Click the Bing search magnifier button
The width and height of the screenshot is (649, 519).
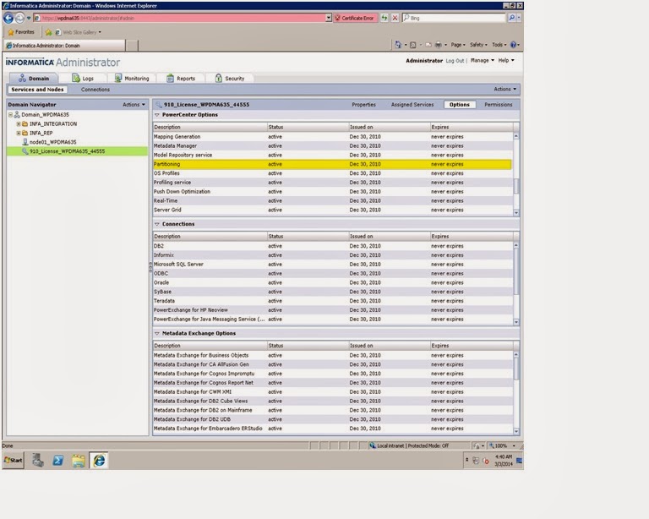pyautogui.click(x=512, y=18)
